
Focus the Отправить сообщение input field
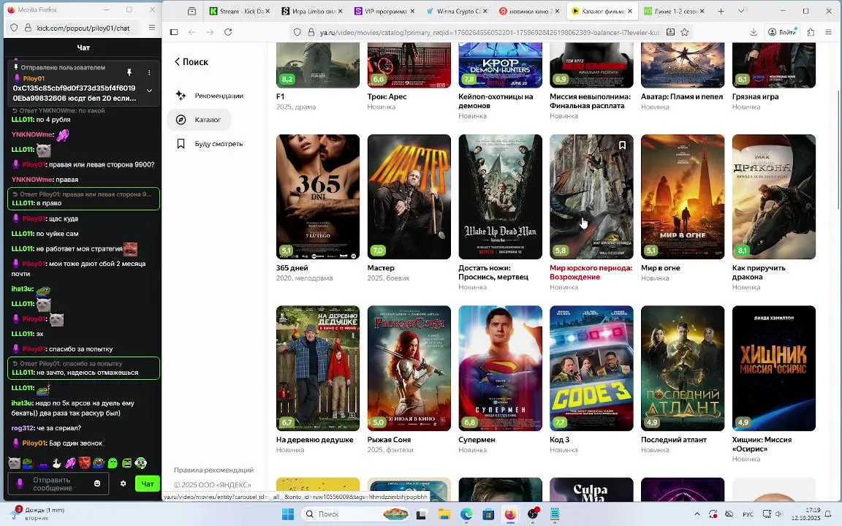pyautogui.click(x=58, y=484)
